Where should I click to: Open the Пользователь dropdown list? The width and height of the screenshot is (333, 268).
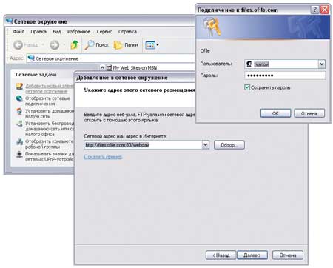click(x=321, y=64)
